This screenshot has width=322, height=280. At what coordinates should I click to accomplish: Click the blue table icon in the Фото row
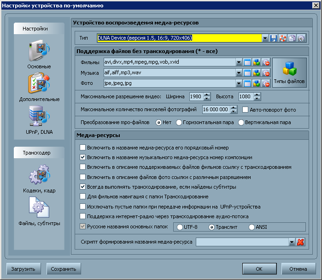click(x=247, y=83)
